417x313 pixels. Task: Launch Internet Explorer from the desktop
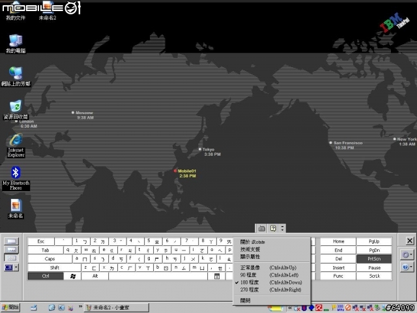pos(16,145)
